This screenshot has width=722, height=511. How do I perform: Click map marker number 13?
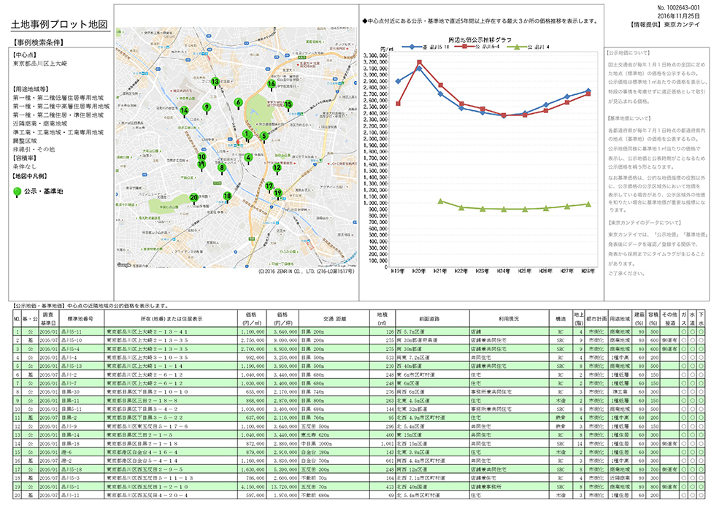click(215, 82)
